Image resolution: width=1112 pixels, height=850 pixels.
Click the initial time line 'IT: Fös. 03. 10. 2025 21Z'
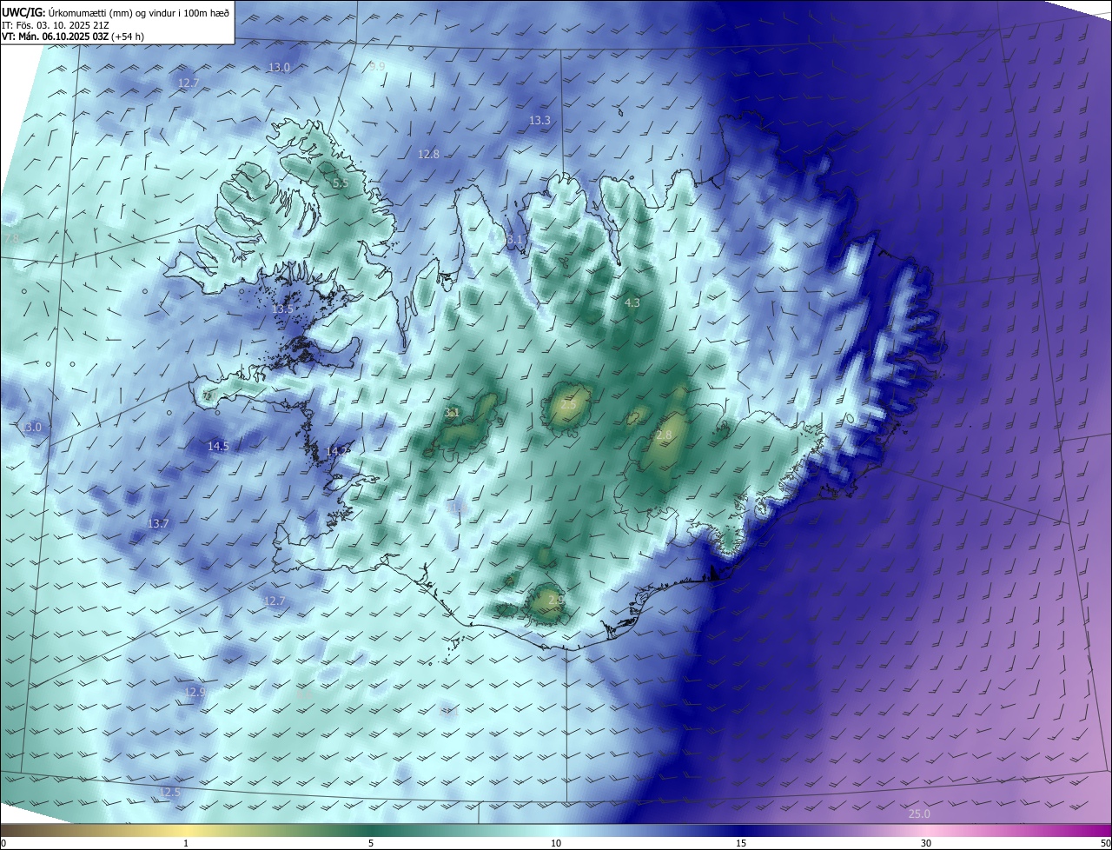point(56,25)
